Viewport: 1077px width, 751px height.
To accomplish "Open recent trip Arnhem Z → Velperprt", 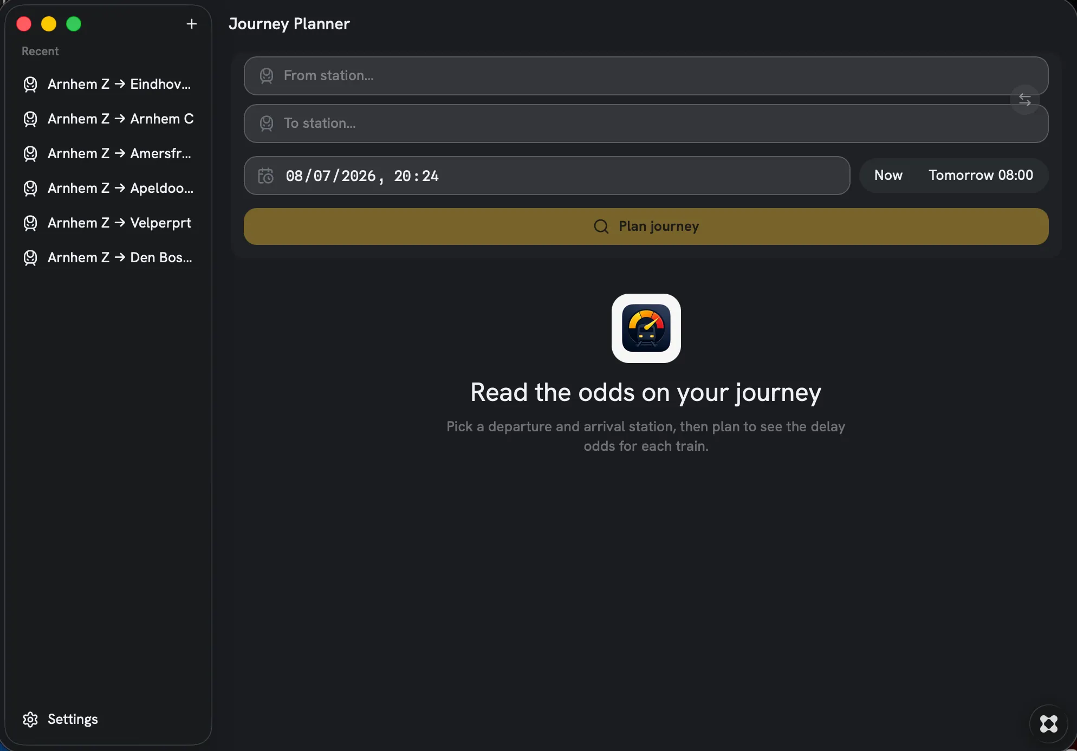I will tap(108, 223).
